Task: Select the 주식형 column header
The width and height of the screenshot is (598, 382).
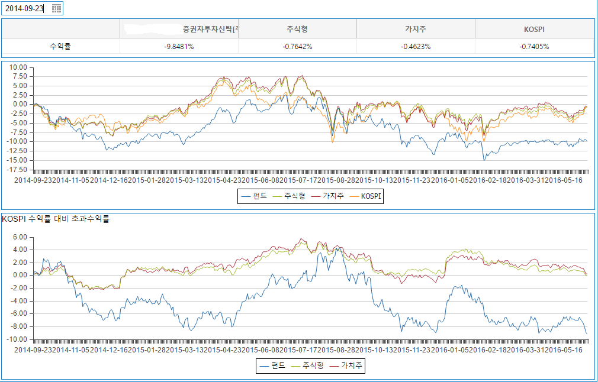Action: tap(297, 28)
